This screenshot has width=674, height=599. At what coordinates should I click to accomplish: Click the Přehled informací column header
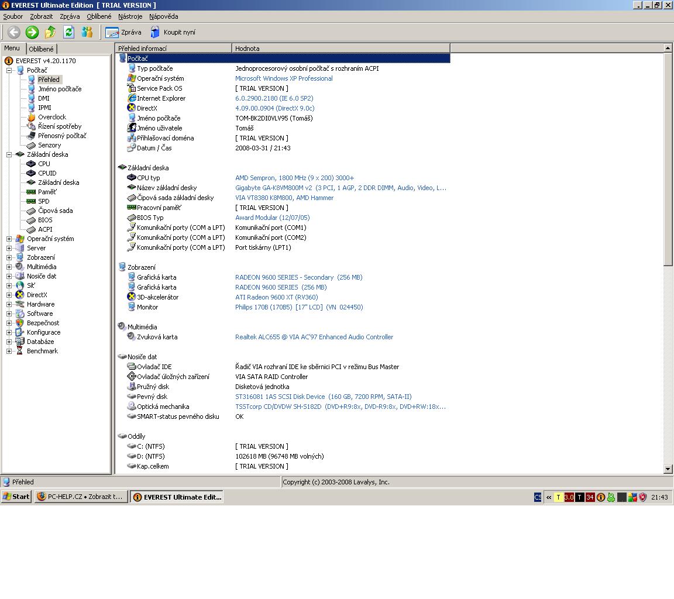173,48
